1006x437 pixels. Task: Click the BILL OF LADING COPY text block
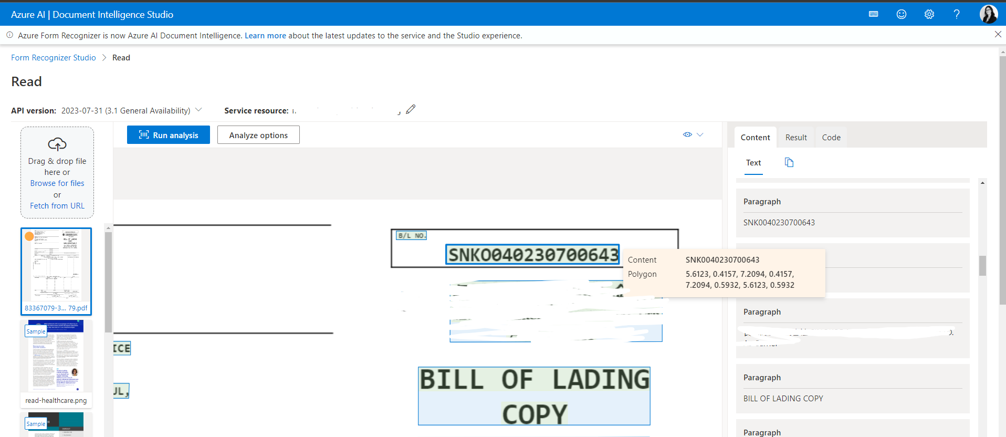[534, 396]
